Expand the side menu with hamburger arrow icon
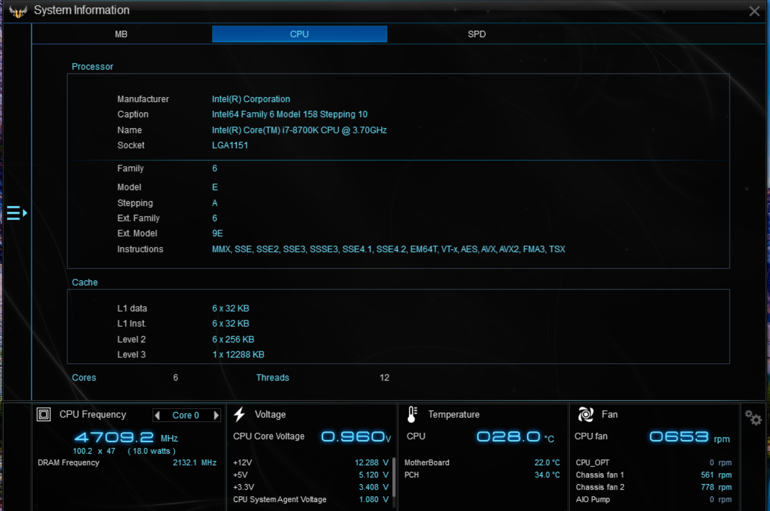The height and width of the screenshot is (511, 770). (17, 213)
